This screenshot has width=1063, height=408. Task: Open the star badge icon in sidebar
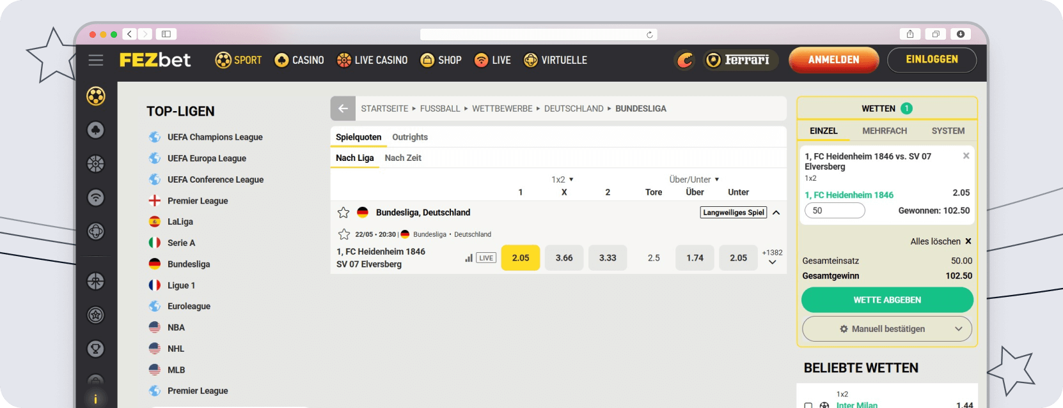coord(96,315)
